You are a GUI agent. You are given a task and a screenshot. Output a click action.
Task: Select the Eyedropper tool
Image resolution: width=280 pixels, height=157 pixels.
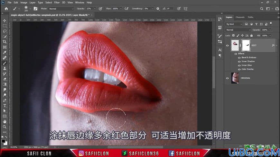click(x=5, y=53)
